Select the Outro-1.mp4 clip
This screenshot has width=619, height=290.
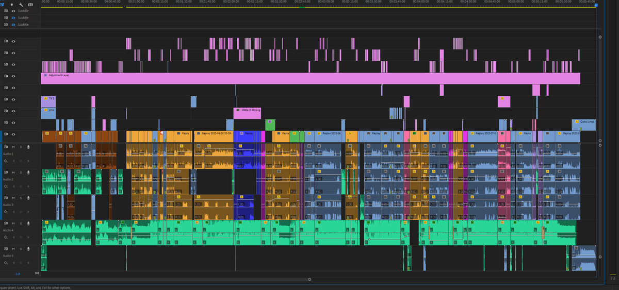coord(584,125)
